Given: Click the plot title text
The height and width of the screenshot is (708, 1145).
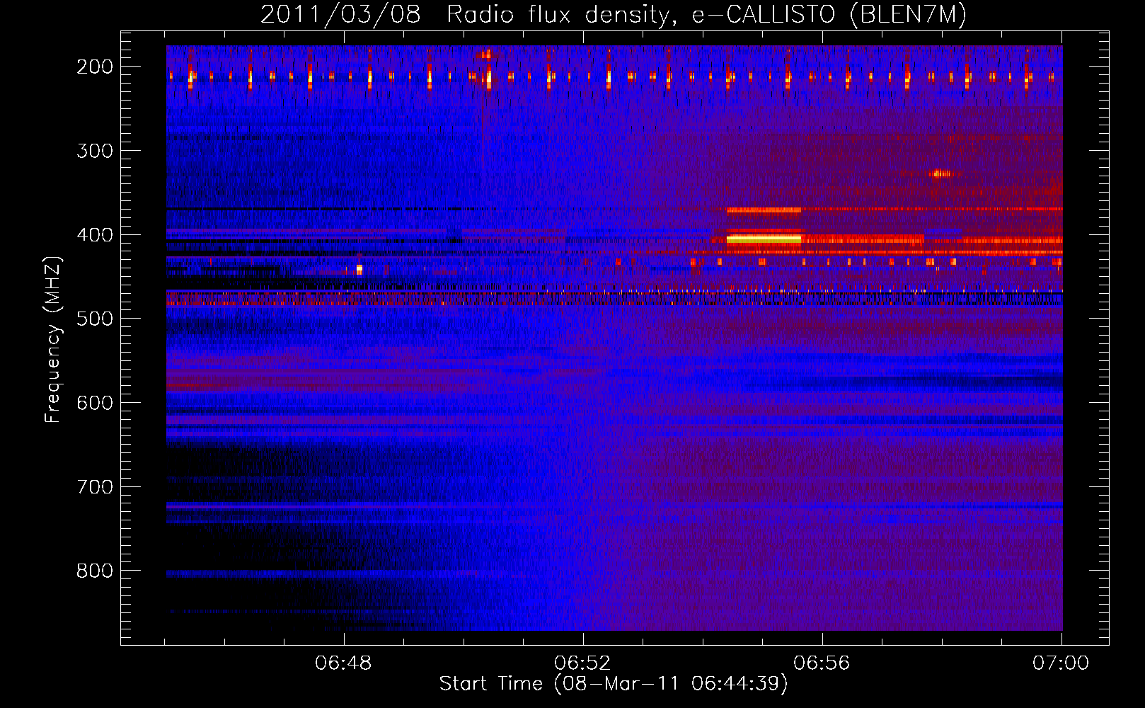Looking at the screenshot, I should coord(613,14).
